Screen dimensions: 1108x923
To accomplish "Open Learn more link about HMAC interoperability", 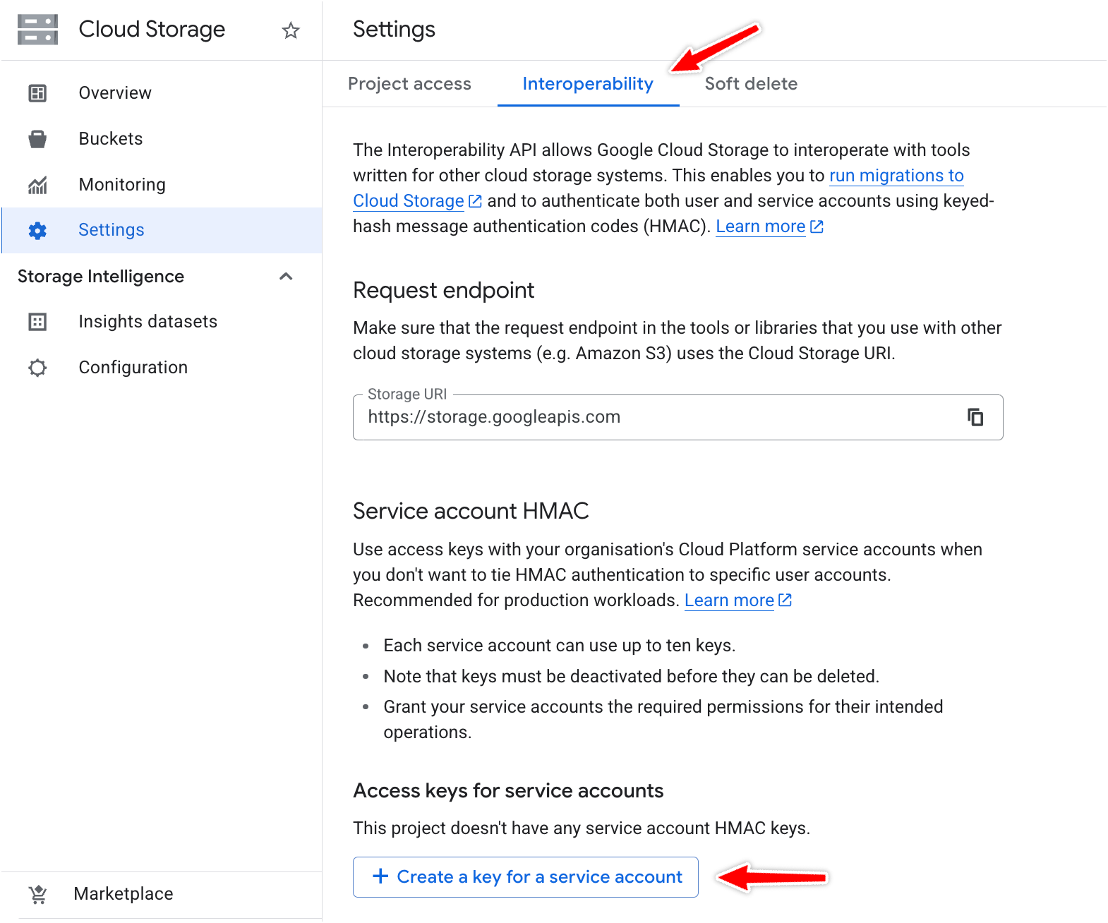I will tap(761, 227).
